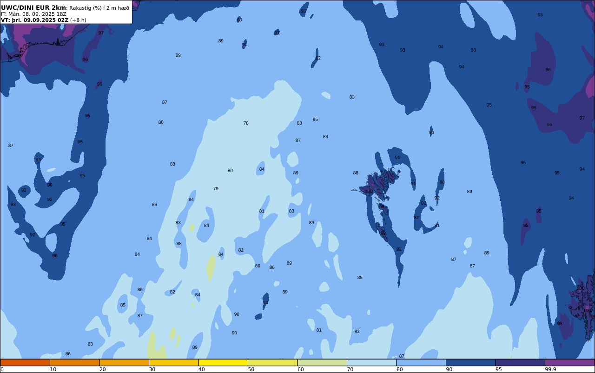Select the medium blue 90–95 legend swatch

pyautogui.click(x=470, y=362)
